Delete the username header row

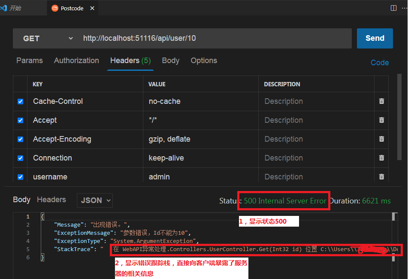[381, 177]
